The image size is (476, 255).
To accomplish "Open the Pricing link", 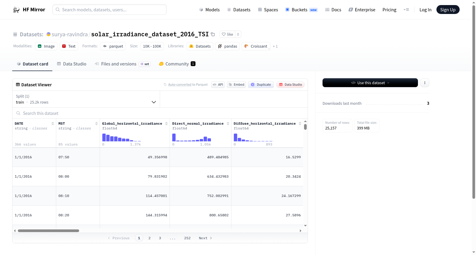I will (389, 10).
